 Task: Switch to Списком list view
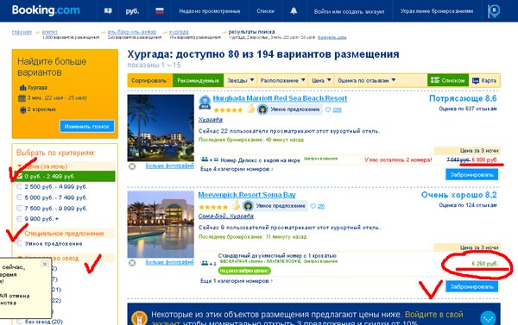pyautogui.click(x=447, y=80)
